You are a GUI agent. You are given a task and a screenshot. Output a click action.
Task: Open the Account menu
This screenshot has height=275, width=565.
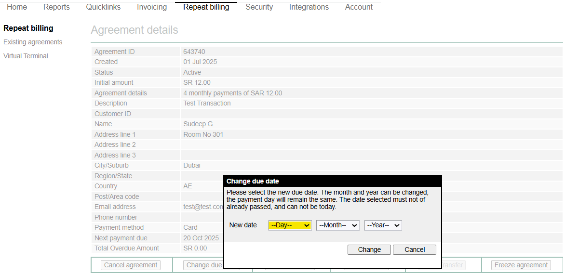coord(359,7)
